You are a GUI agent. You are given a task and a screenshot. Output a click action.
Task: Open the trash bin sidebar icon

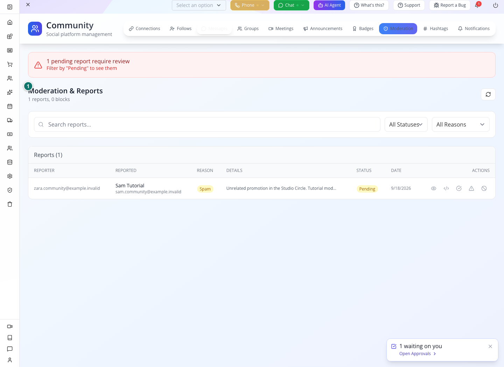[x=10, y=204]
